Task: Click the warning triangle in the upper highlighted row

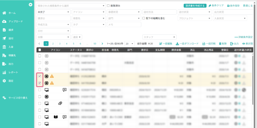Action: tap(52, 76)
